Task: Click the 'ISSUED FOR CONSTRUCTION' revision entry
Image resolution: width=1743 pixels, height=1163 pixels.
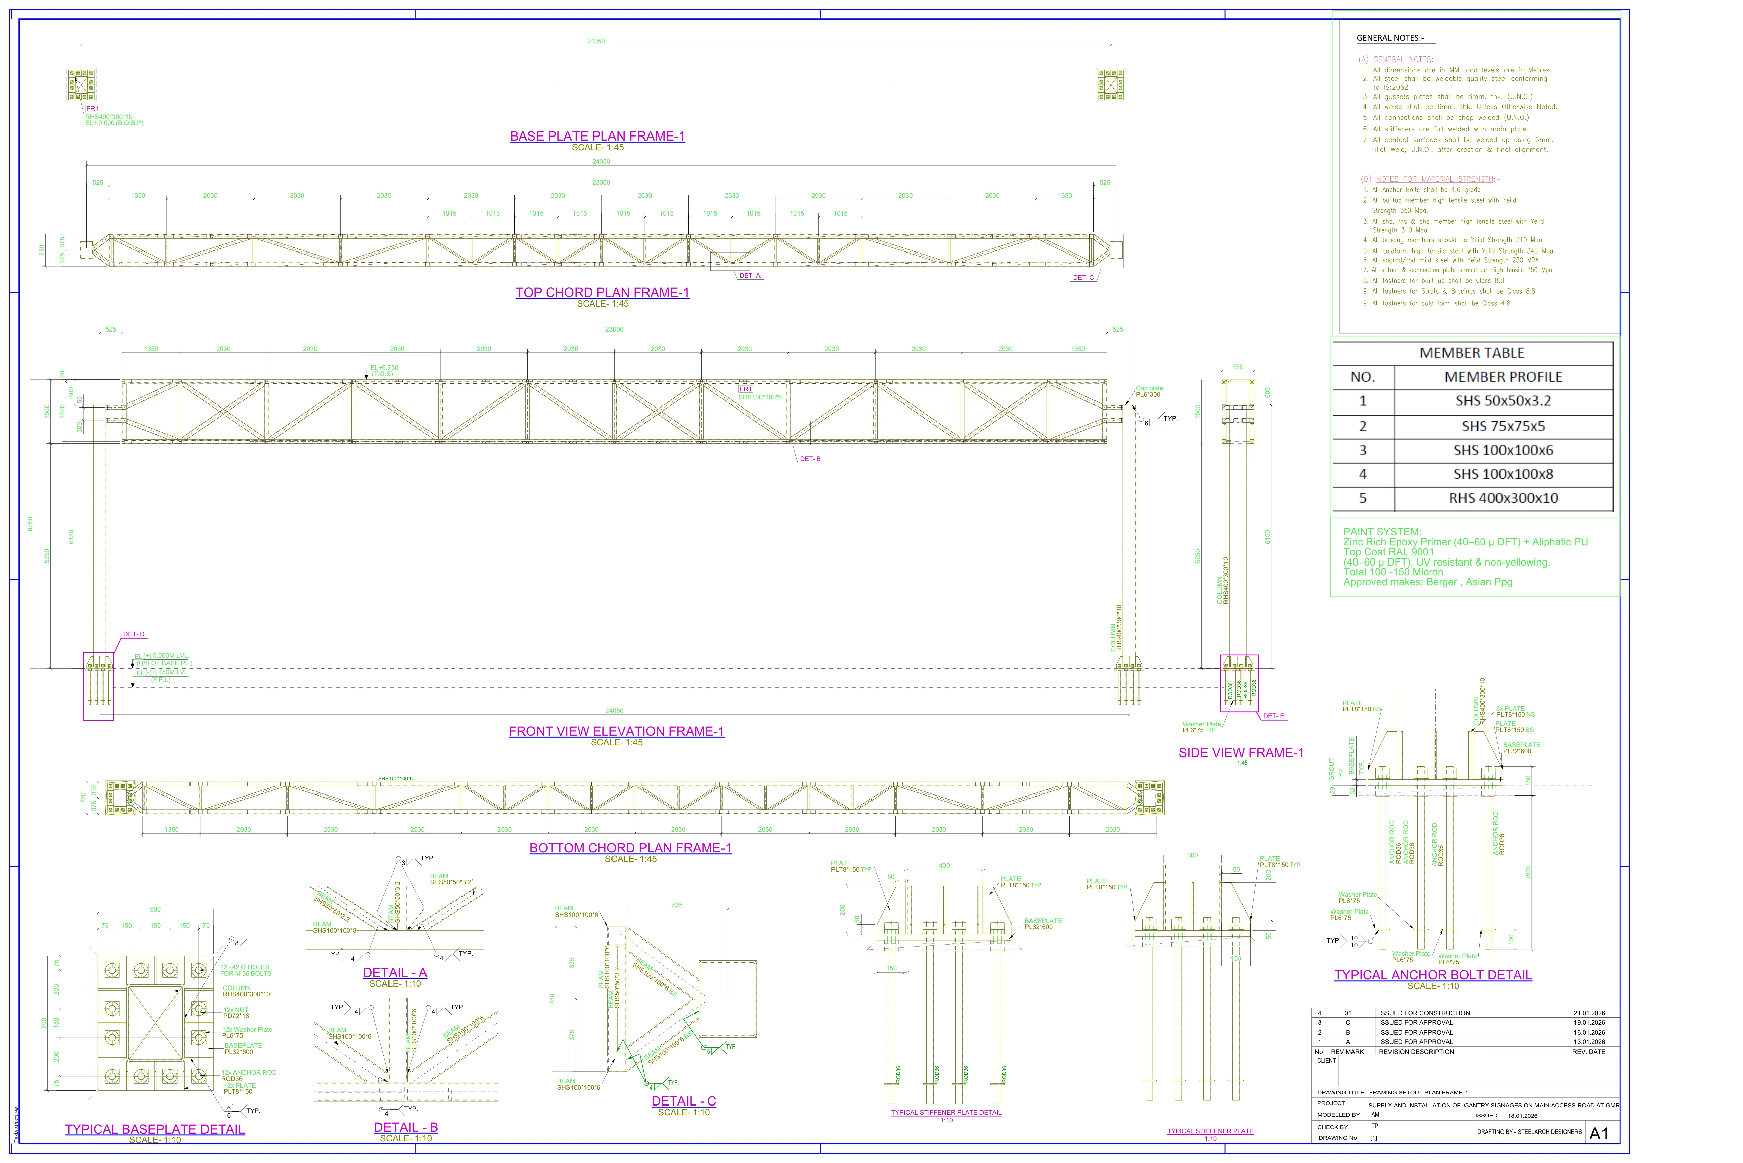Action: tap(1424, 1013)
